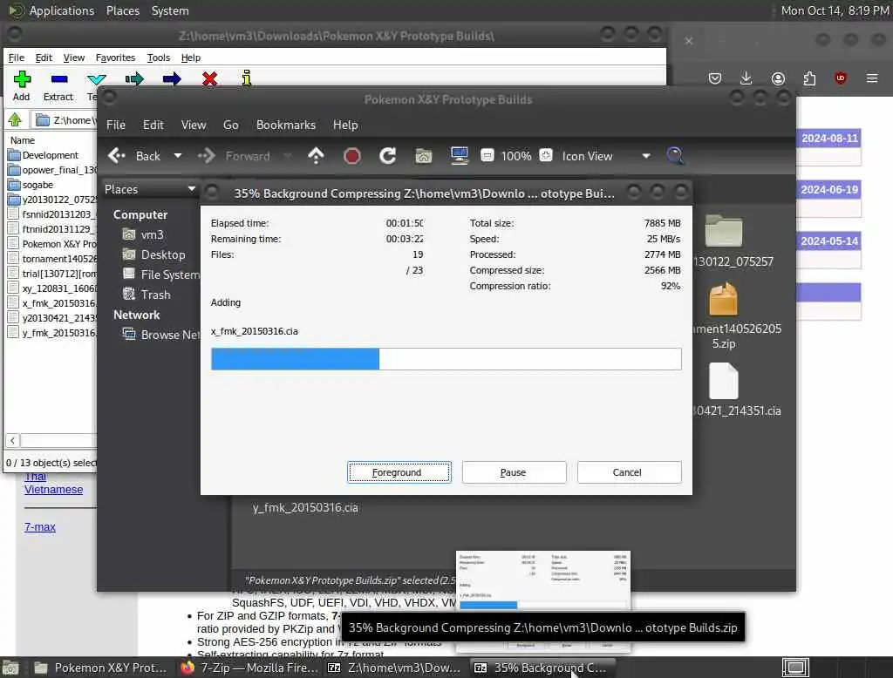Pause the compression
The image size is (893, 678).
tap(514, 472)
